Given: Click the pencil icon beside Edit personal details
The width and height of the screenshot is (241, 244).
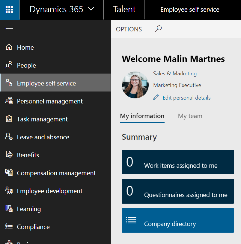Looking at the screenshot, I should tap(156, 97).
